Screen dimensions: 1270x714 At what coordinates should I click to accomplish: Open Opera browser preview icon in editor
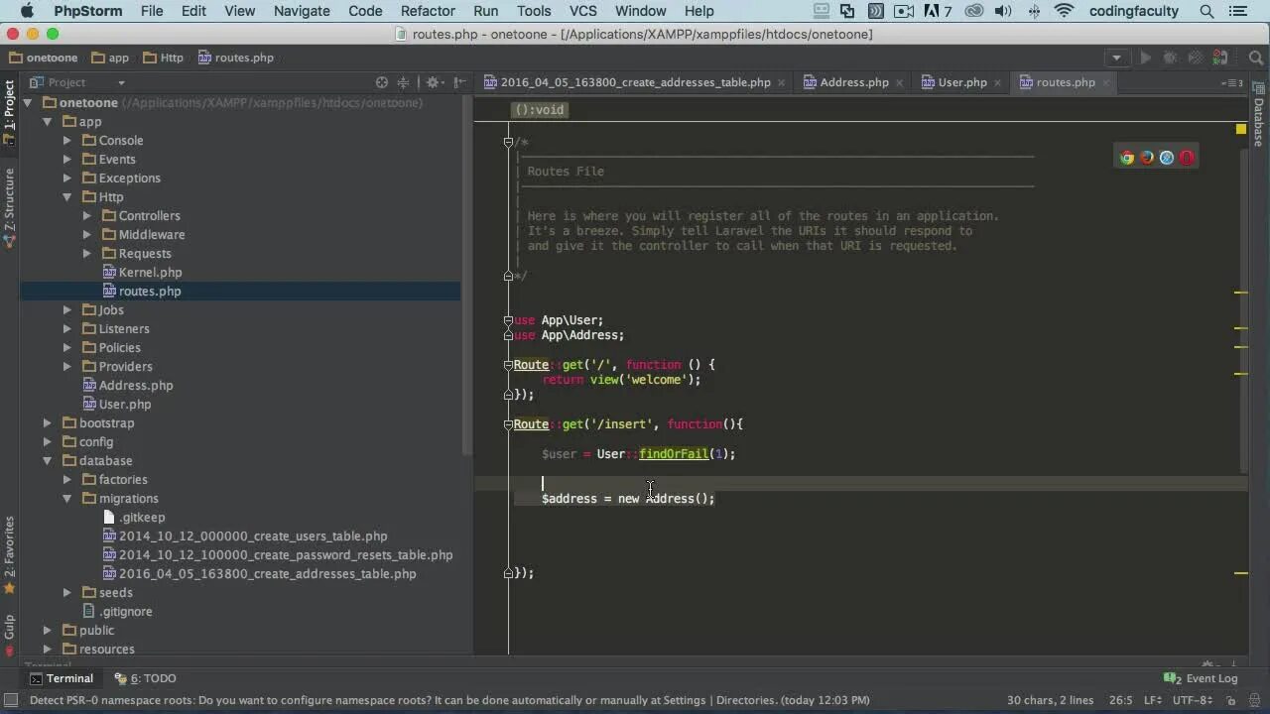pyautogui.click(x=1187, y=158)
